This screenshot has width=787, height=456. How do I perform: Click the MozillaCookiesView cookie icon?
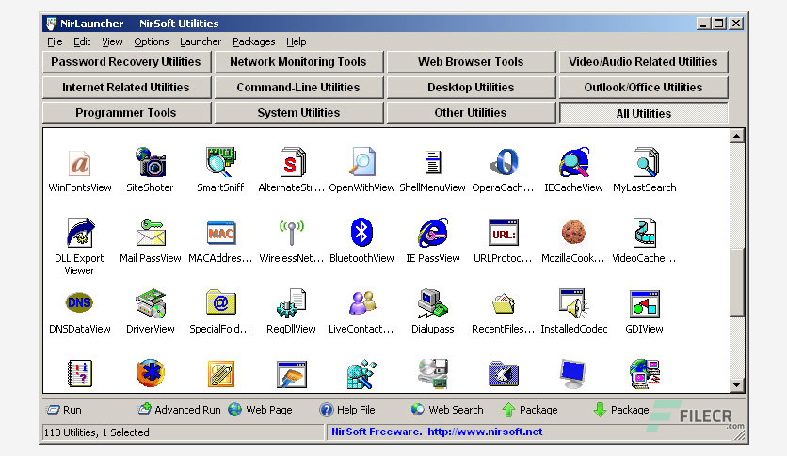coord(573,233)
